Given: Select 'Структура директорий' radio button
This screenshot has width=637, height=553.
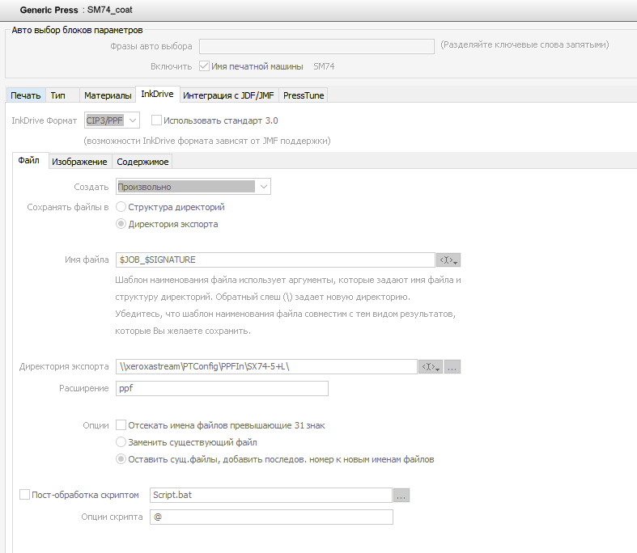Looking at the screenshot, I should coord(121,207).
